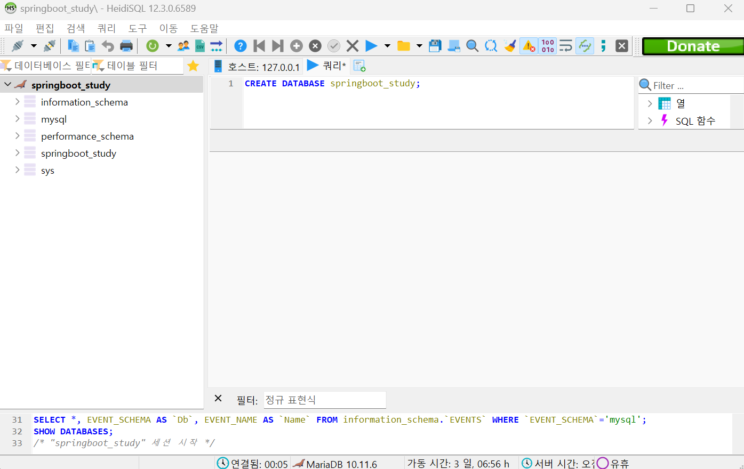Toggle the binary 100 010 icon

(x=548, y=46)
